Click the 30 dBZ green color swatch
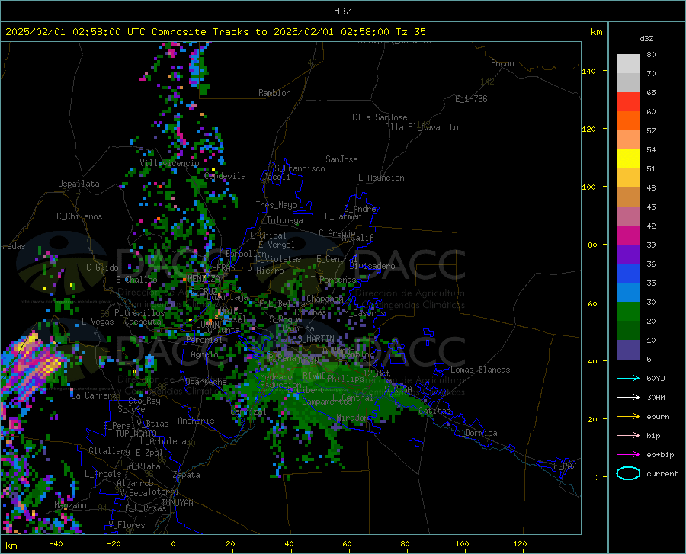The image size is (686, 554). [x=628, y=312]
